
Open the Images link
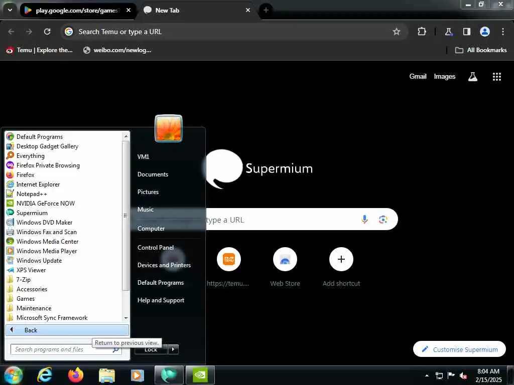tap(445, 76)
